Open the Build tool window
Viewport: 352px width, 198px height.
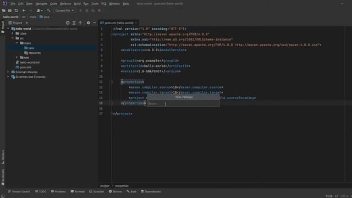(x=131, y=191)
